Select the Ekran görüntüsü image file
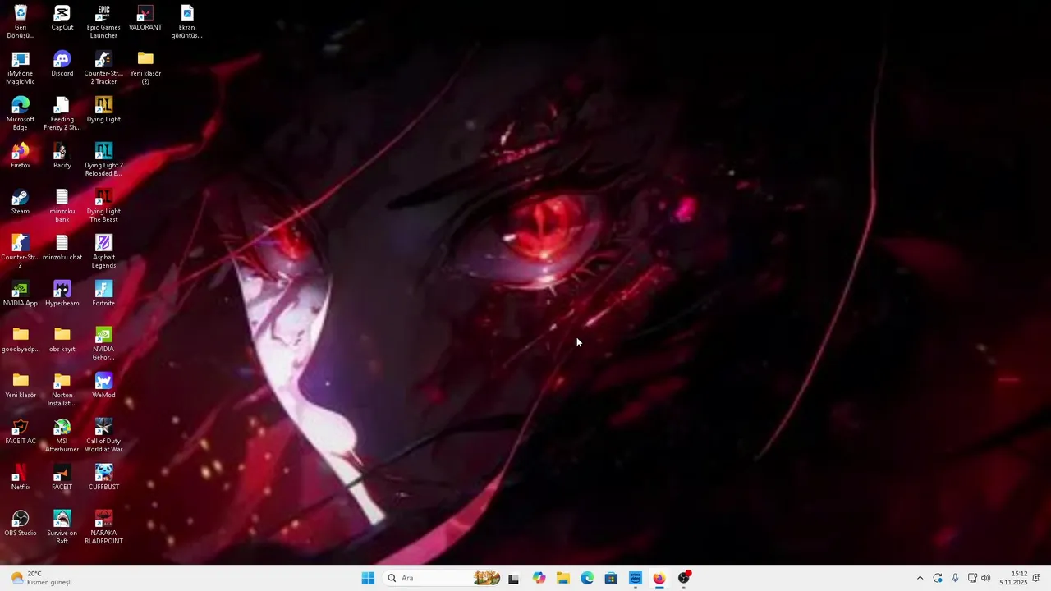This screenshot has height=591, width=1051. click(187, 22)
